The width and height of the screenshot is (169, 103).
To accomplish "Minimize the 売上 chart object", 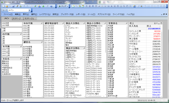I will point(159,23).
